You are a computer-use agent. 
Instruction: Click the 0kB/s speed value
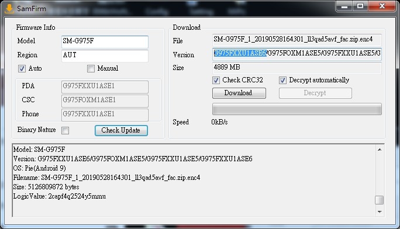point(219,122)
